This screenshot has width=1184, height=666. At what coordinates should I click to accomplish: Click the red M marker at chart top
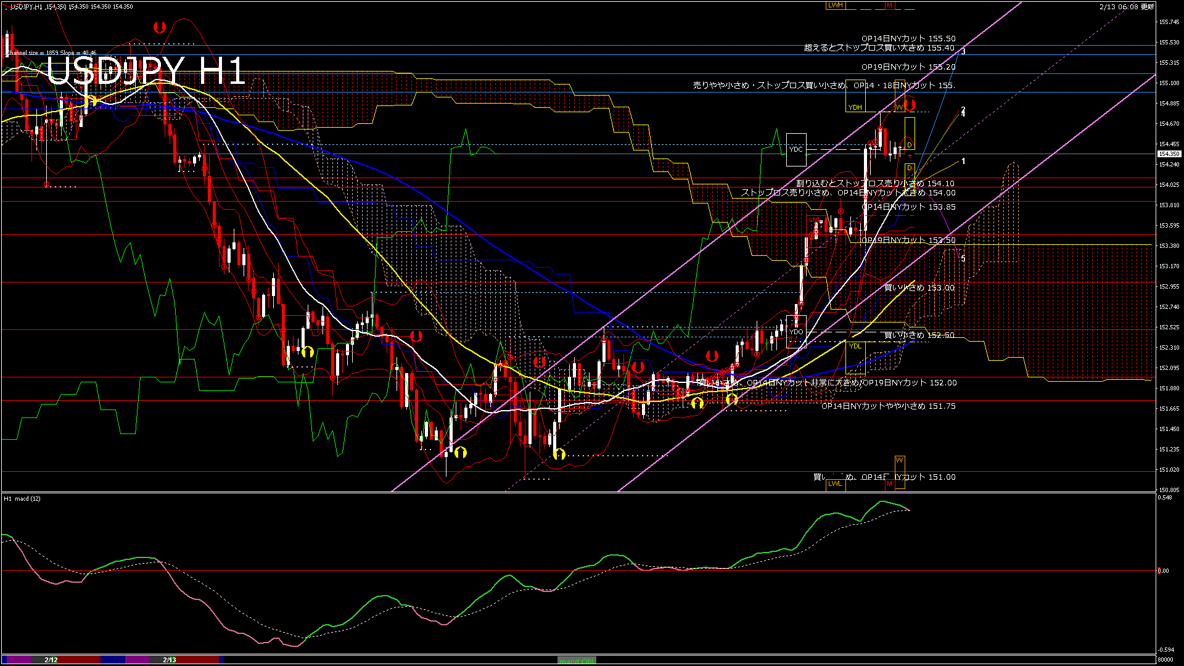coord(889,6)
